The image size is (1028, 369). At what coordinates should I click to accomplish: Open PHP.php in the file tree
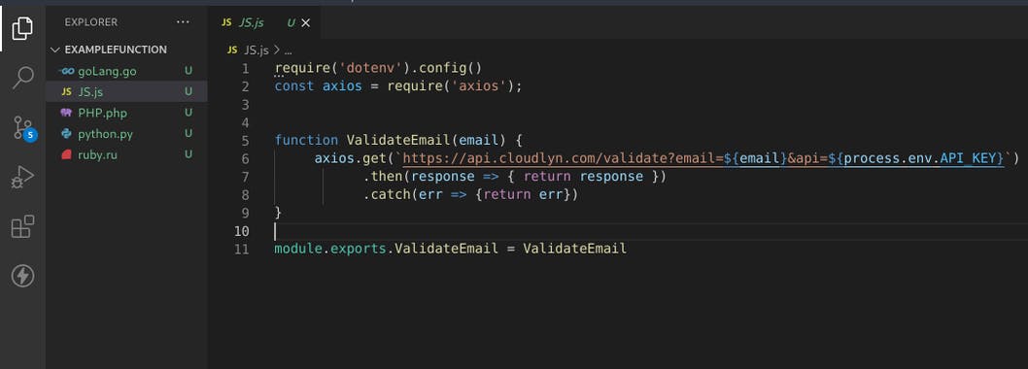click(126, 113)
